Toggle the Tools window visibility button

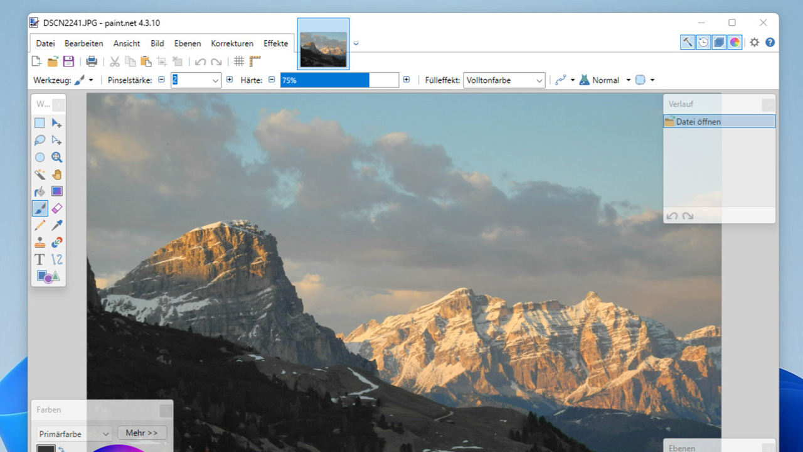pyautogui.click(x=688, y=42)
